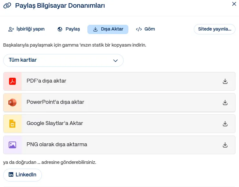Click the PNG image icon
This screenshot has height=187, width=239.
[x=13, y=145]
